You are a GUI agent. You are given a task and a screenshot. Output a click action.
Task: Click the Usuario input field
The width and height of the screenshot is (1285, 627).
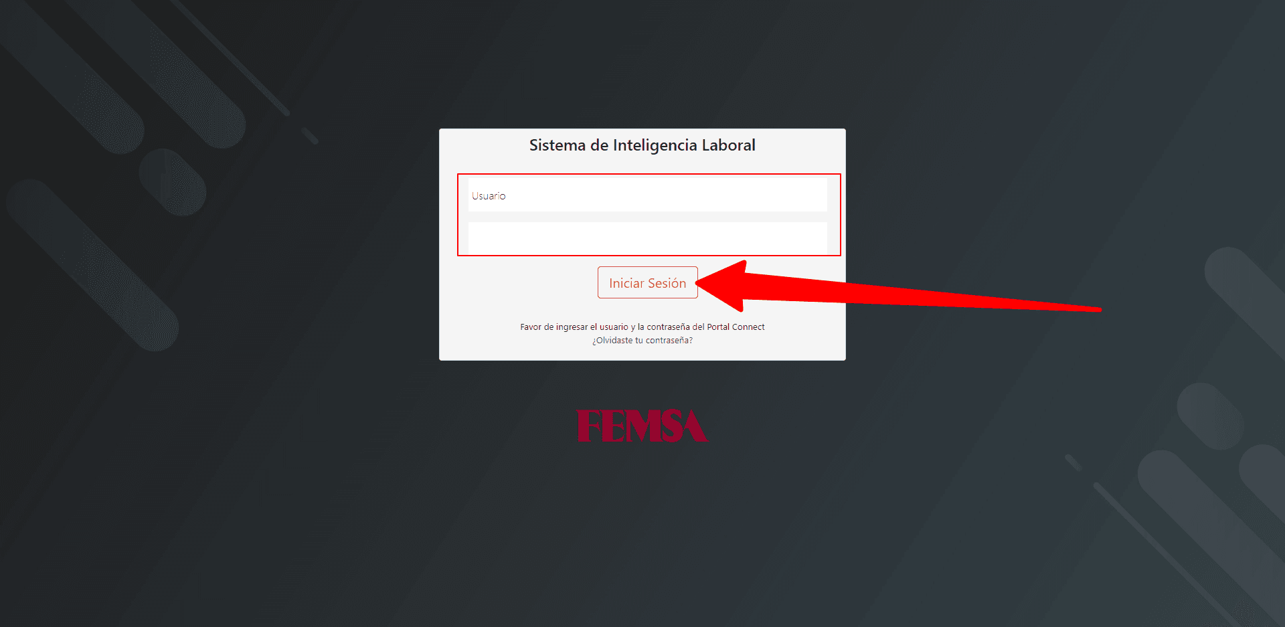point(647,195)
